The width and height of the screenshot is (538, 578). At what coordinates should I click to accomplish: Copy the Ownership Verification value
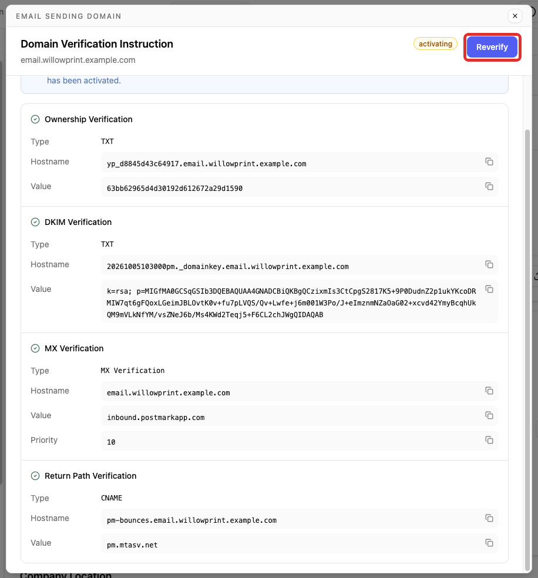[489, 186]
